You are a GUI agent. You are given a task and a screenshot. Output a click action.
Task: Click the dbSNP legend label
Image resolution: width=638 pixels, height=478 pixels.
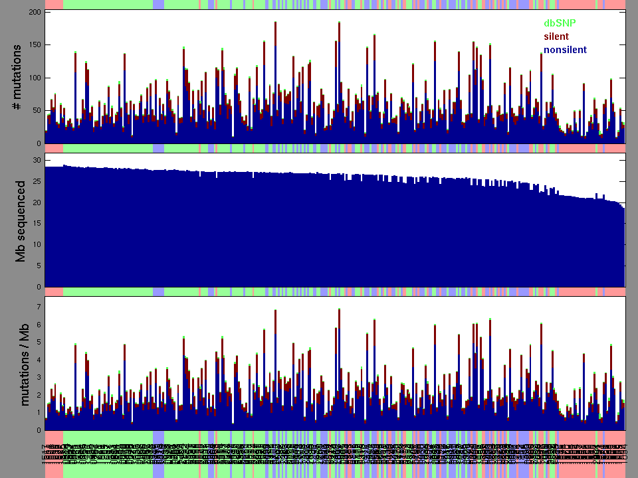(x=560, y=23)
